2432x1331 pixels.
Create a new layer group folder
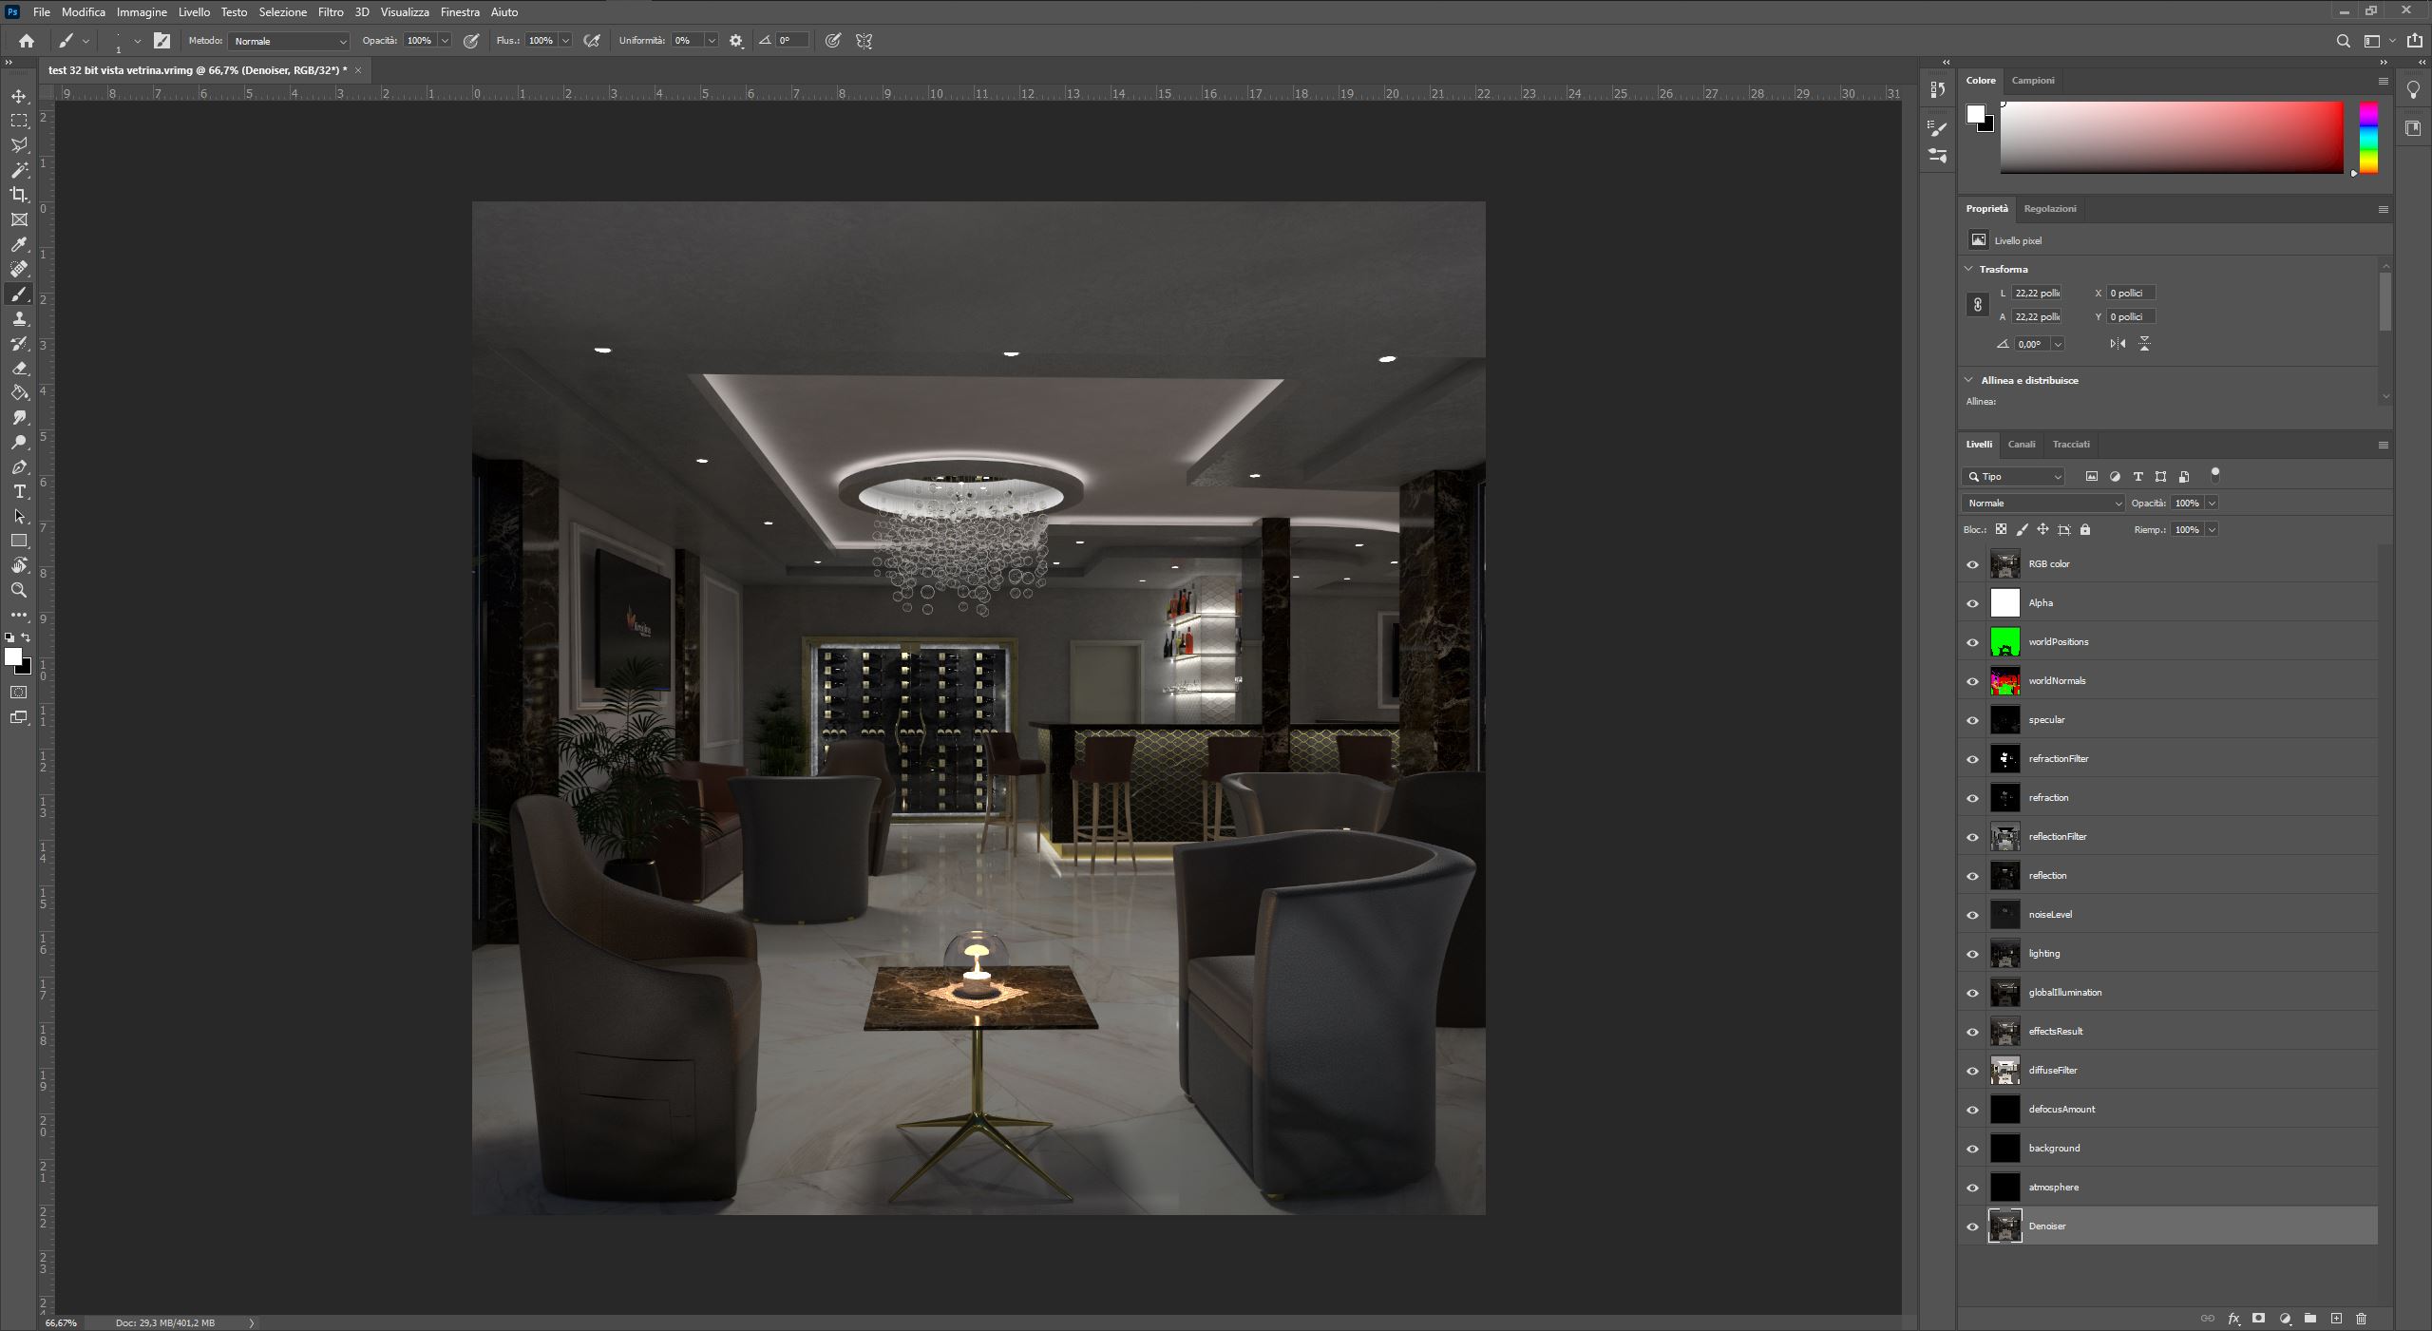2310,1319
